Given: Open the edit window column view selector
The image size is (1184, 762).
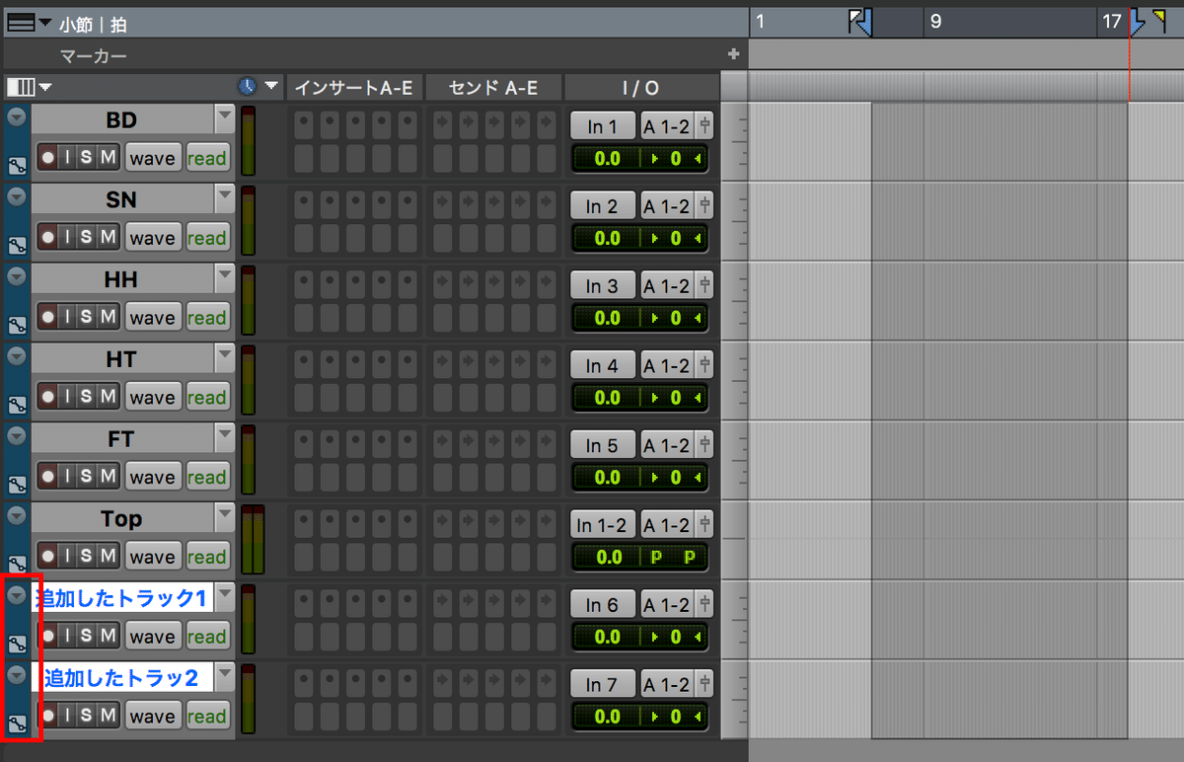Looking at the screenshot, I should pyautogui.click(x=21, y=87).
